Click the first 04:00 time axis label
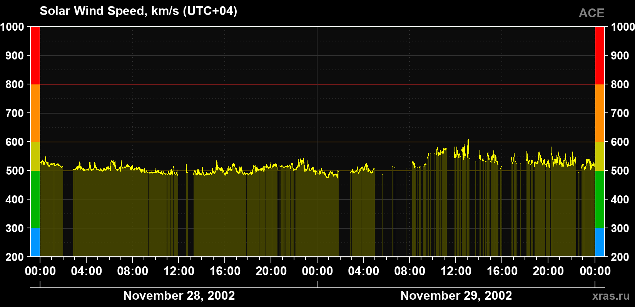The width and height of the screenshot is (635, 307). tap(86, 271)
